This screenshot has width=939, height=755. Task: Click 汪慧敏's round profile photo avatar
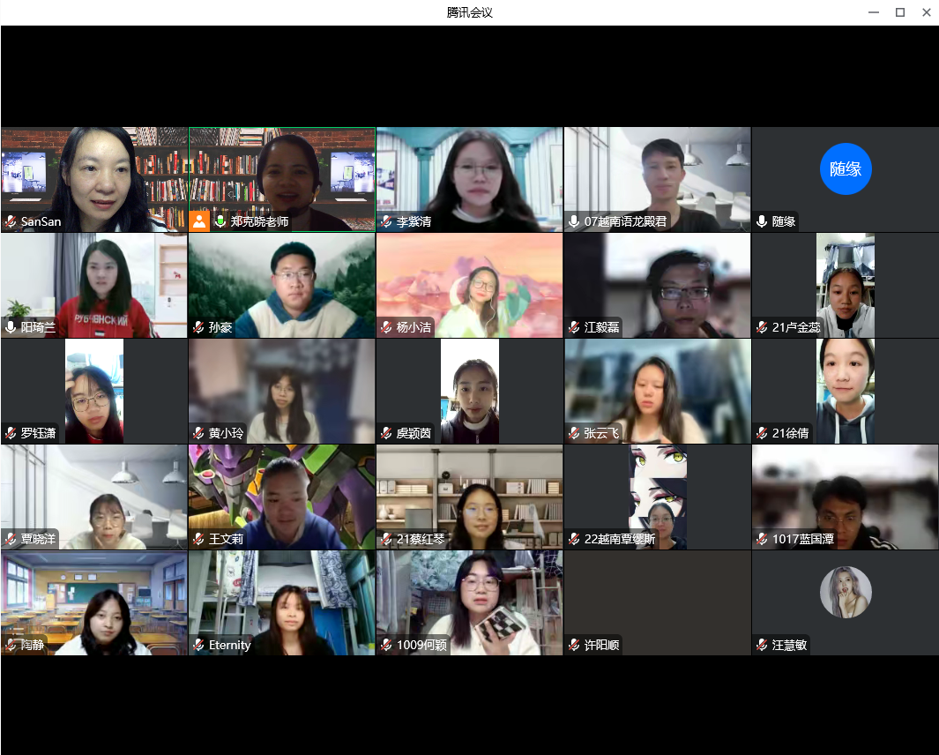point(845,592)
